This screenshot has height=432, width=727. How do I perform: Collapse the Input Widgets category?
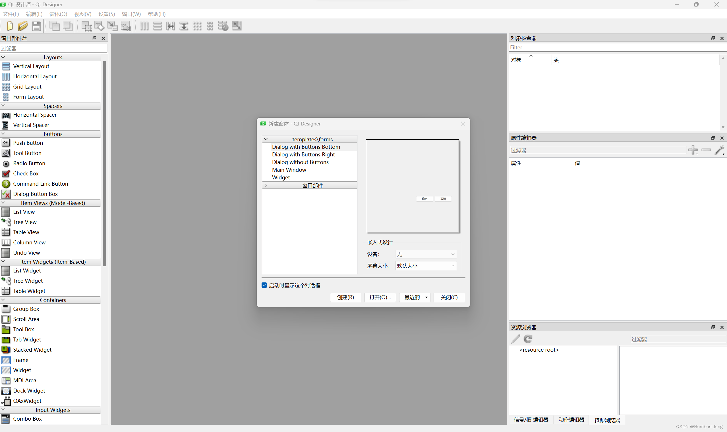[3, 410]
